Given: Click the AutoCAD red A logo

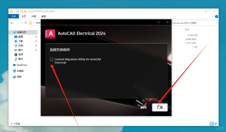Looking at the screenshot, I should [50, 34].
